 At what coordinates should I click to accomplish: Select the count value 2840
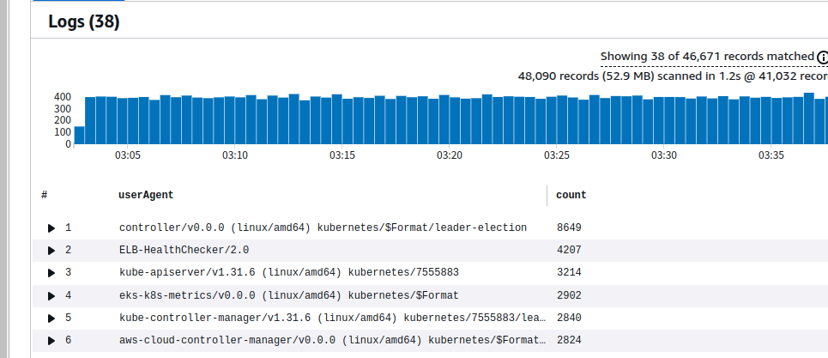click(569, 318)
